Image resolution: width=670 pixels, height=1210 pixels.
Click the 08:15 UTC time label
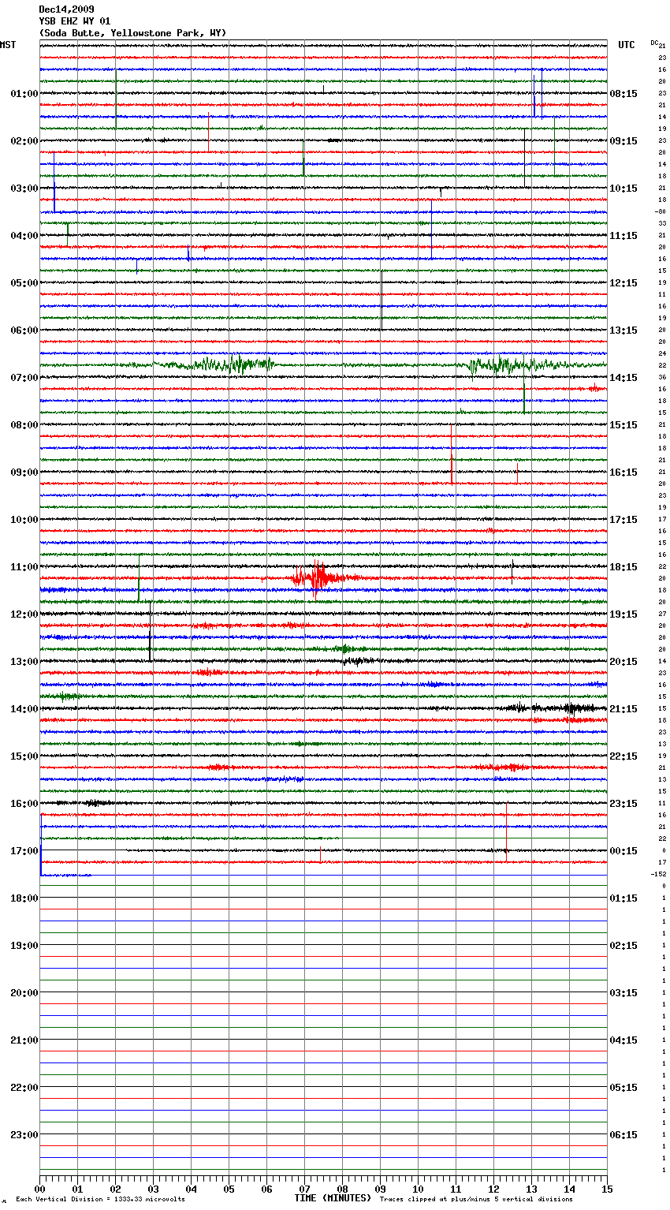[x=623, y=94]
